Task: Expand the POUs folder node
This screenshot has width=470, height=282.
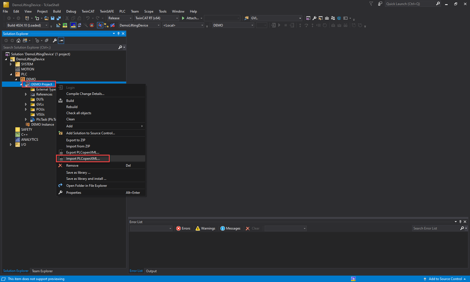Action: [x=26, y=109]
